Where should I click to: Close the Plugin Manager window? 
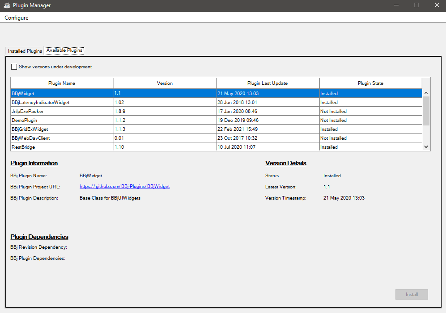pos(437,5)
